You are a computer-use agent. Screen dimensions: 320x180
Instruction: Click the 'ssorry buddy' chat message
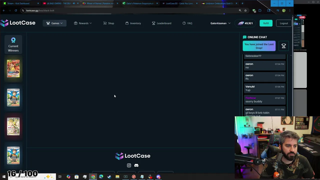click(x=265, y=99)
